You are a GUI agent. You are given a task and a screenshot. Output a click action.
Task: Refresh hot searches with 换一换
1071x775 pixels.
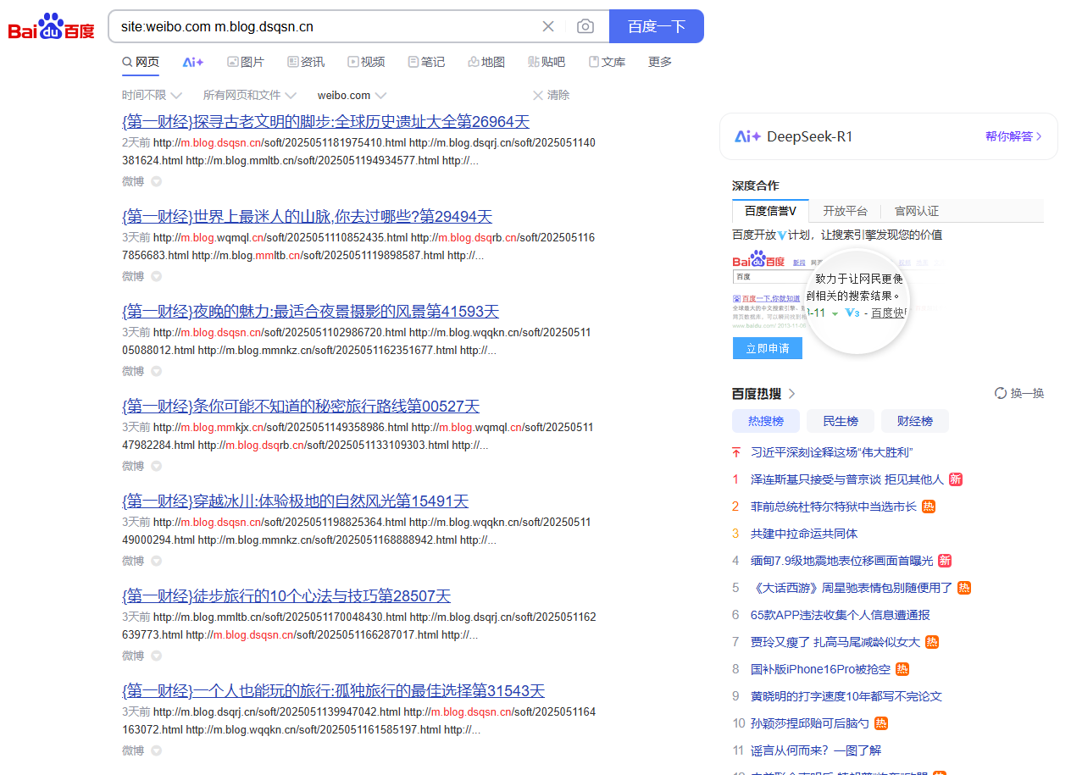(1019, 393)
